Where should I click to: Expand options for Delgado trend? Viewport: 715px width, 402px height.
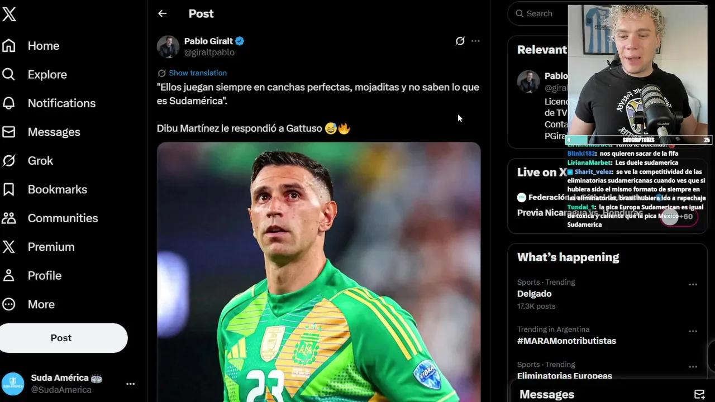tap(693, 284)
